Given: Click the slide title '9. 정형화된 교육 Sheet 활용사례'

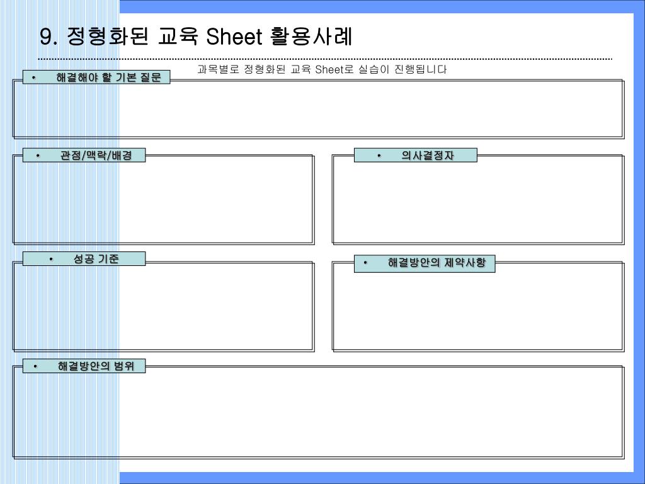Looking at the screenshot, I should [196, 37].
